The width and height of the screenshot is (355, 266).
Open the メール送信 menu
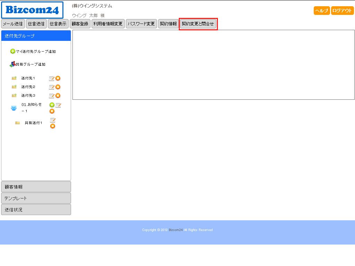pyautogui.click(x=13, y=24)
